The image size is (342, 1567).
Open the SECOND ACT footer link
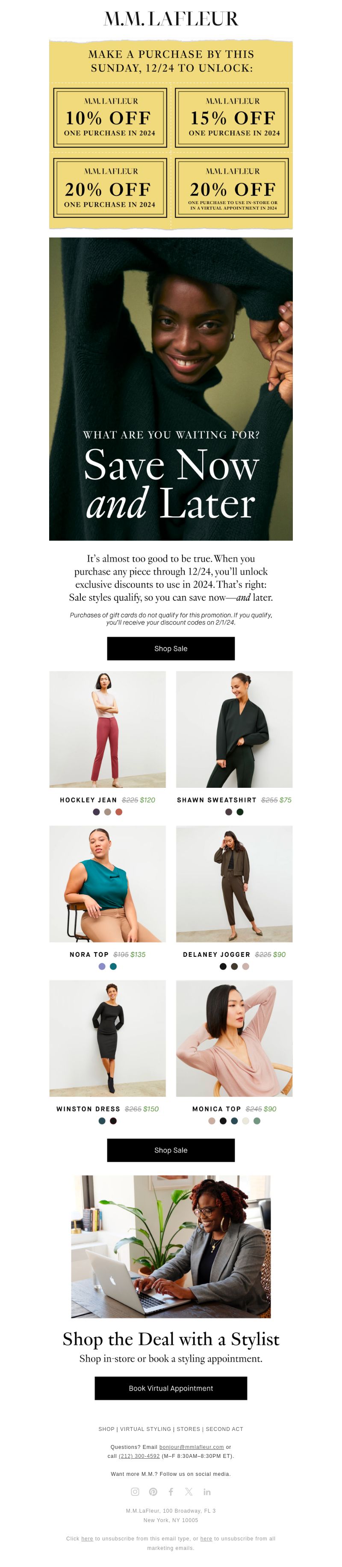pyautogui.click(x=224, y=1429)
